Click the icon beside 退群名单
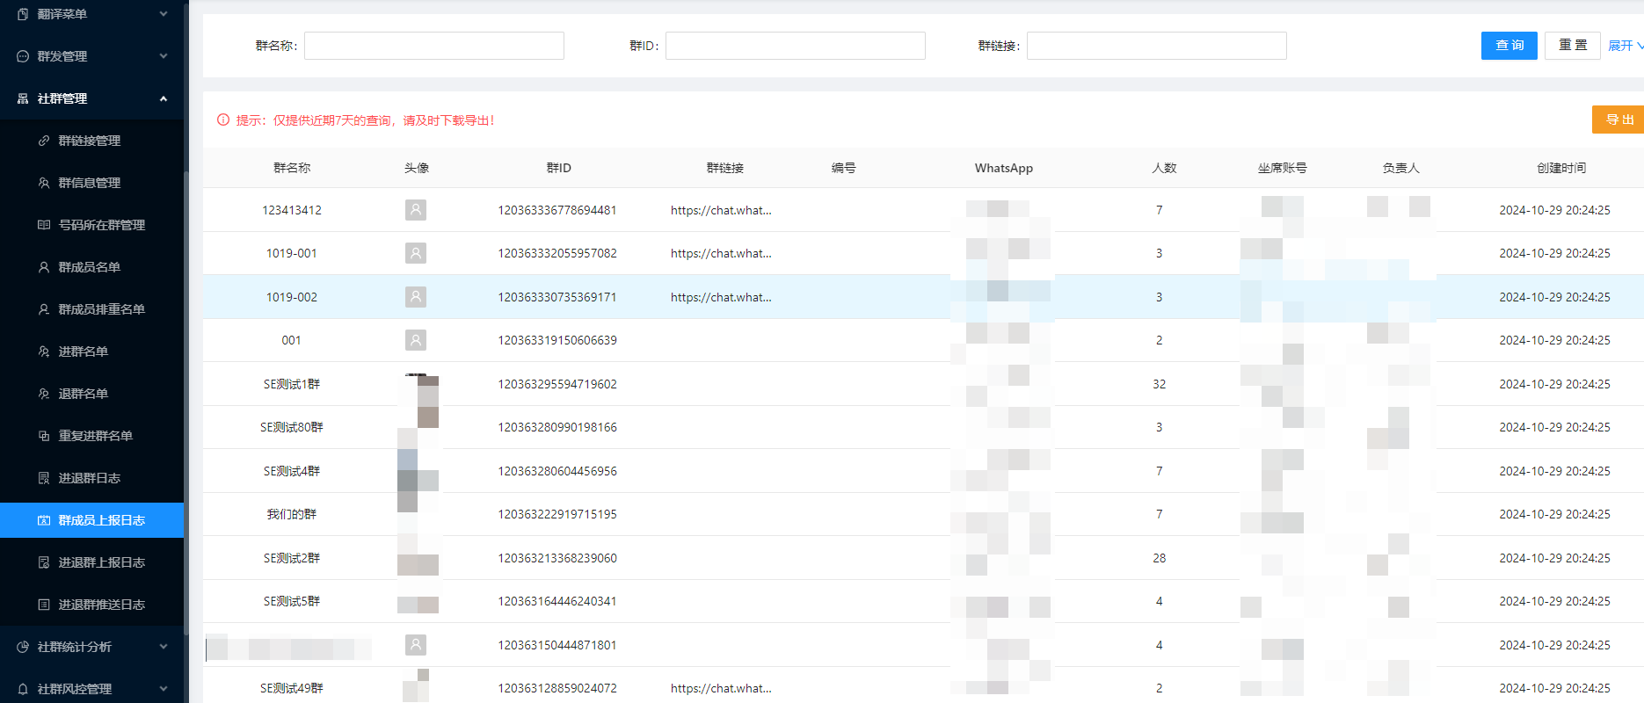1644x703 pixels. tap(44, 394)
